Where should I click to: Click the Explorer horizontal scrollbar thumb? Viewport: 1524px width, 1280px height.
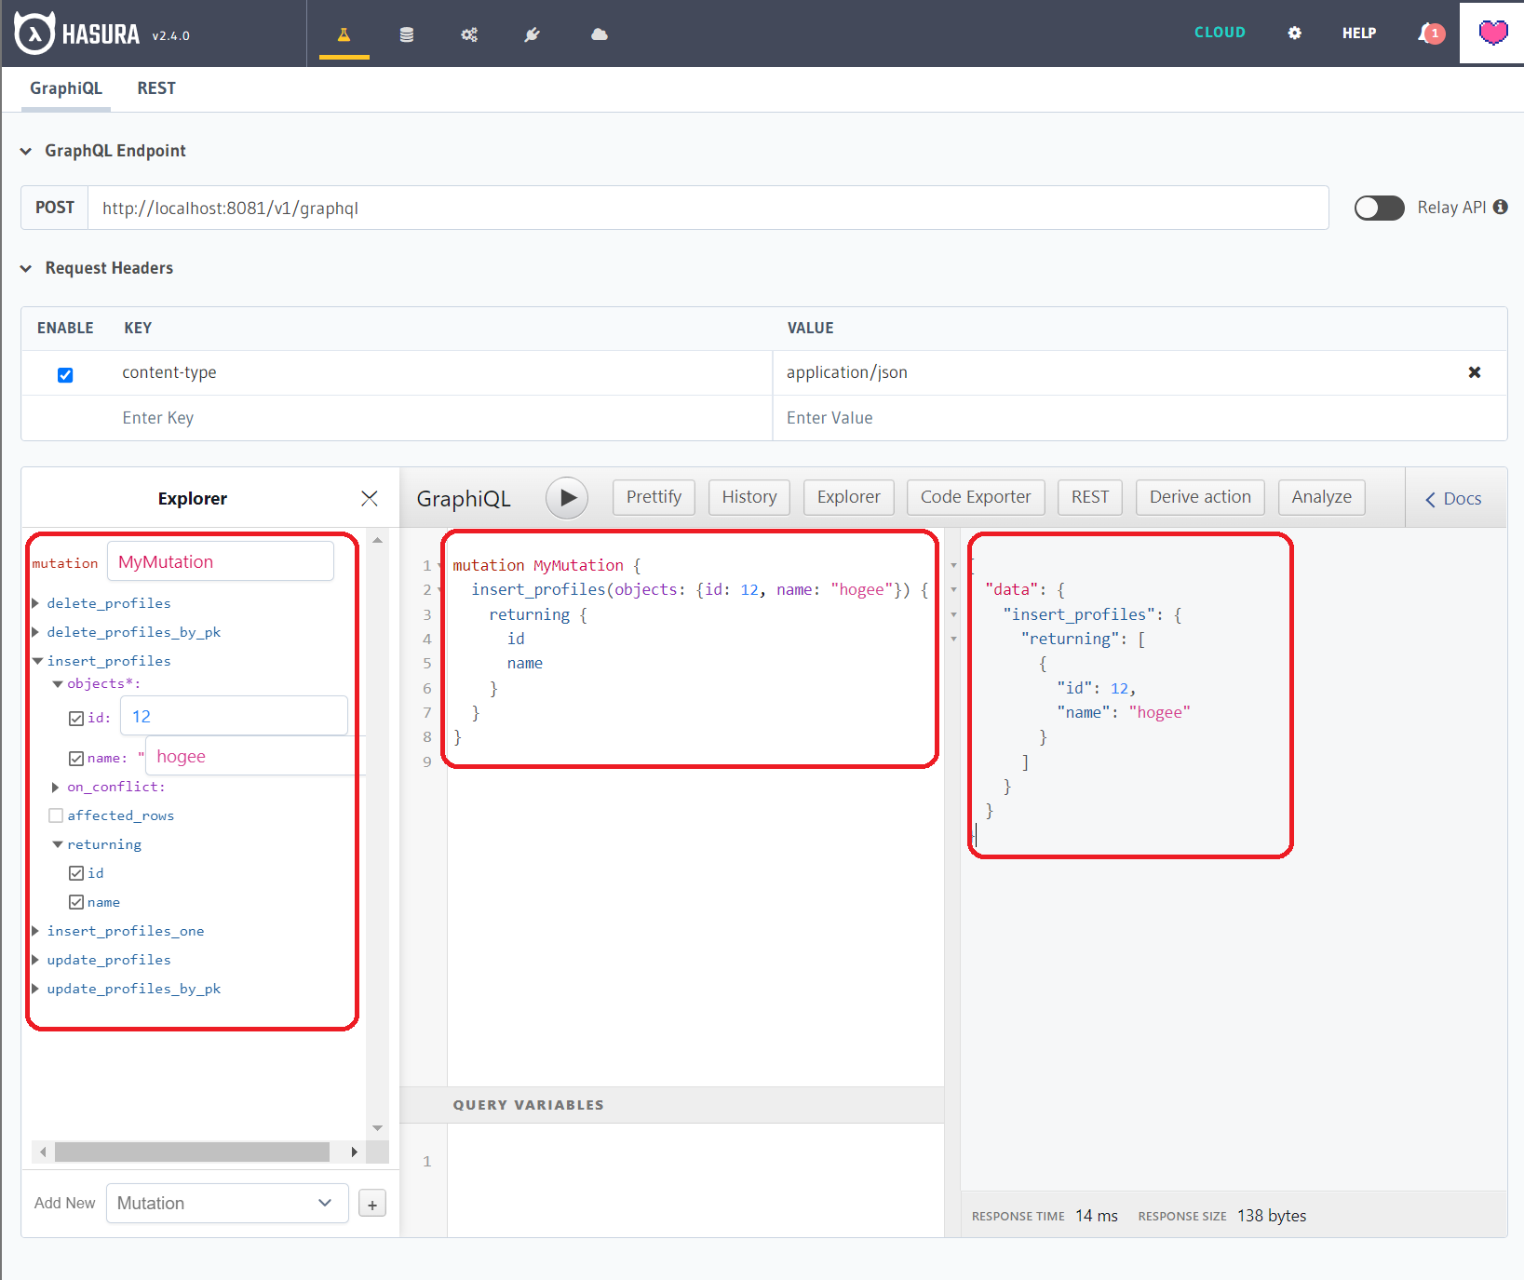coord(192,1152)
